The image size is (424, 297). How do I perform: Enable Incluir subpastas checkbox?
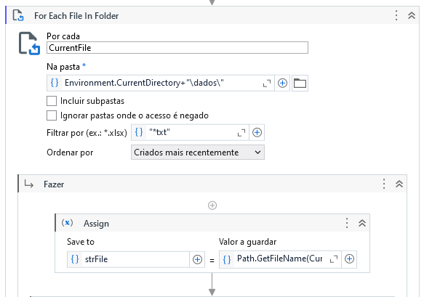[x=52, y=101]
